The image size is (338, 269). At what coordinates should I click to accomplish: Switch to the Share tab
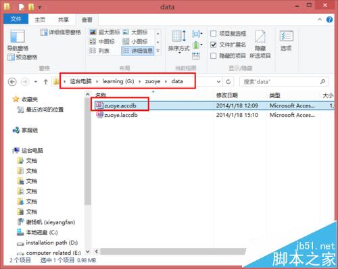point(64,20)
